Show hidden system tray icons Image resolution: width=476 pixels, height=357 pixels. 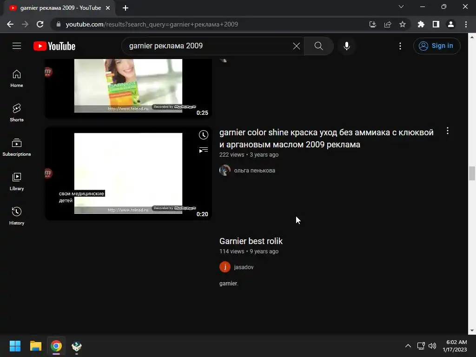click(x=408, y=346)
